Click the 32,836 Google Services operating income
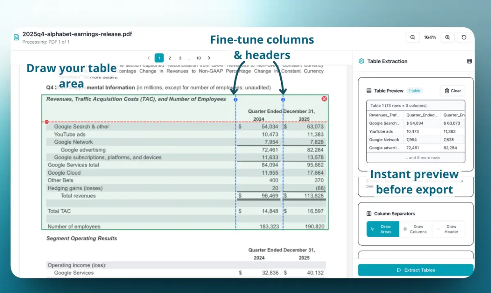The height and width of the screenshot is (293, 491). click(x=270, y=273)
